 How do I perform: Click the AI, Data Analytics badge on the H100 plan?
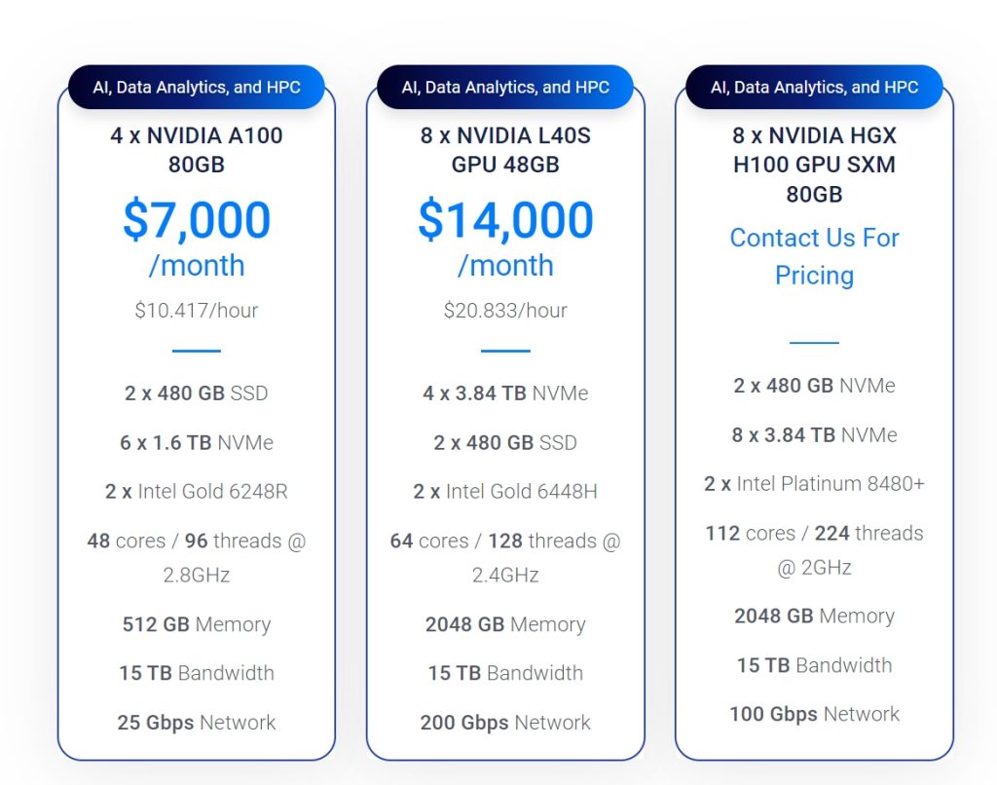tap(814, 87)
